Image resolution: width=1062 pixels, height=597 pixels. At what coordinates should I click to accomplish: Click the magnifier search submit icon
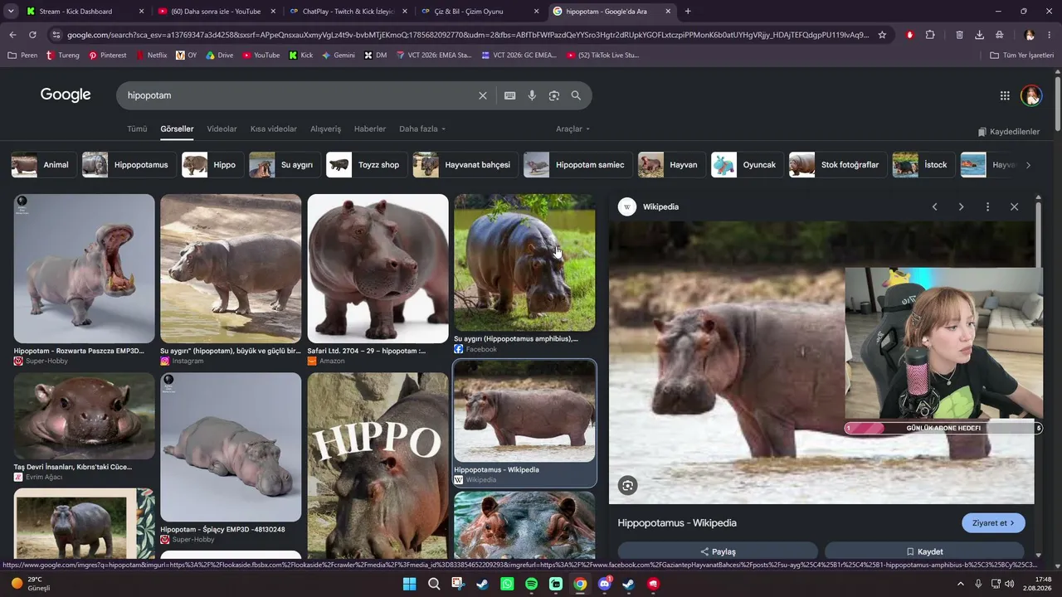click(x=576, y=95)
